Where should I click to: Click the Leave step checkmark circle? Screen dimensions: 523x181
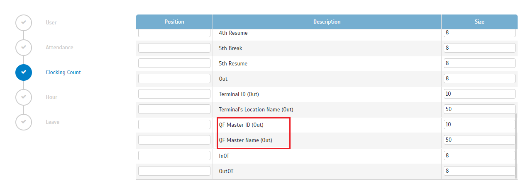point(24,122)
